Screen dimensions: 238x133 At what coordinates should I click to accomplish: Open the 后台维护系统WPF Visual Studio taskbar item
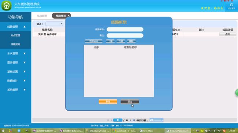pyautogui.click(x=45, y=131)
